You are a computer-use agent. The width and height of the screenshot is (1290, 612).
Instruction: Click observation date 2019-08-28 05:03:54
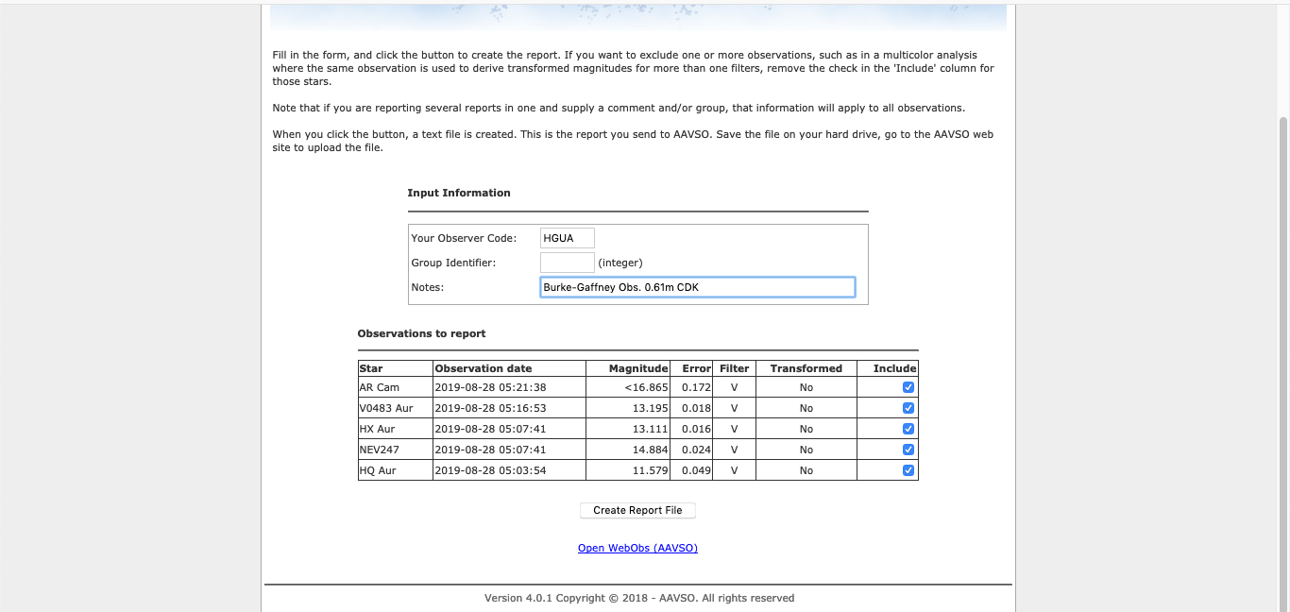tap(490, 470)
